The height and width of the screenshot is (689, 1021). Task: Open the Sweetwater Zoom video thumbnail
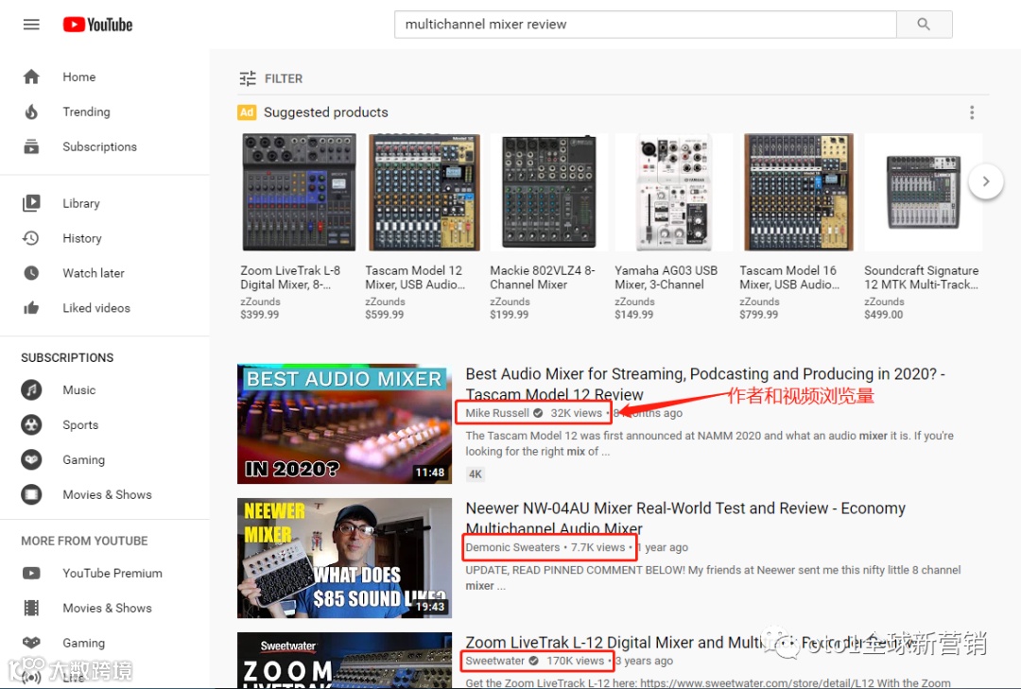[344, 661]
